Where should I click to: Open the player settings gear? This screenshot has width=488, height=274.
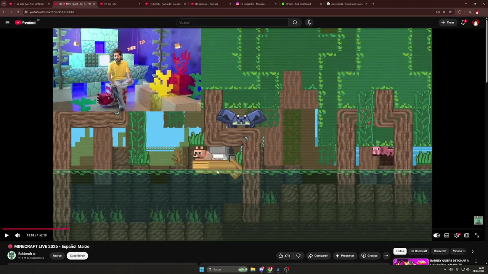coord(457,235)
